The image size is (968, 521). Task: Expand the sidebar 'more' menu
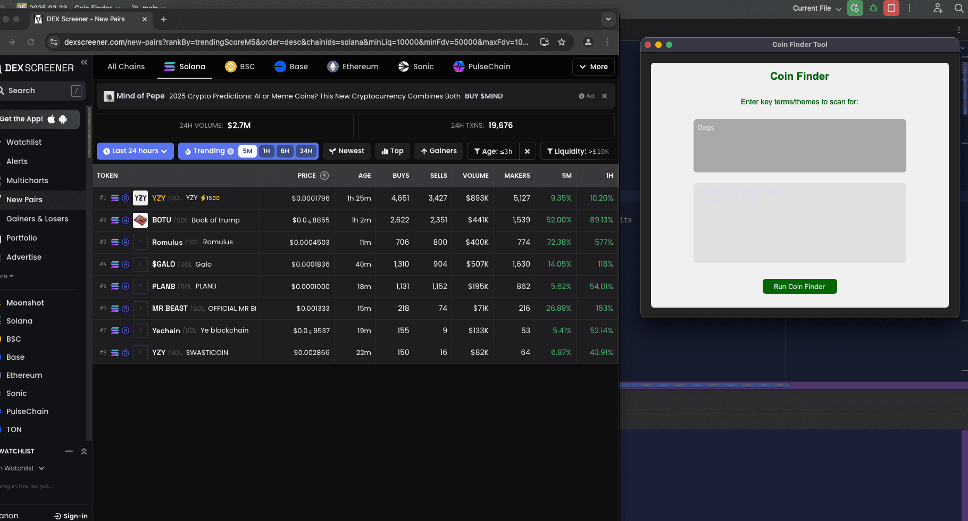click(x=6, y=276)
